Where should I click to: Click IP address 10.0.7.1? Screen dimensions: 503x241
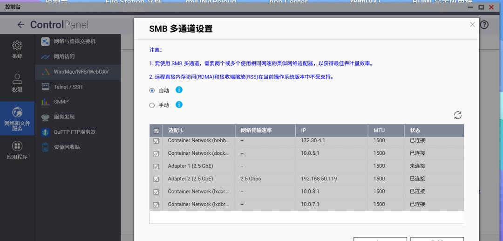[310, 204]
